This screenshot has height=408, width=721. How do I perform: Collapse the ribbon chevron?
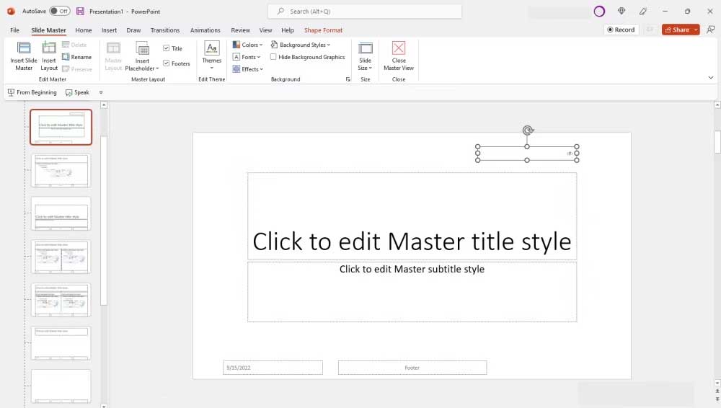pyautogui.click(x=710, y=78)
